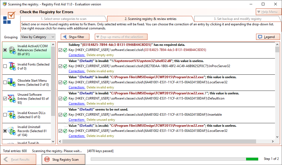Viewport: 282px width, 165px height.
Task: Click the Total entries: 600 status text
Action: coord(15,151)
